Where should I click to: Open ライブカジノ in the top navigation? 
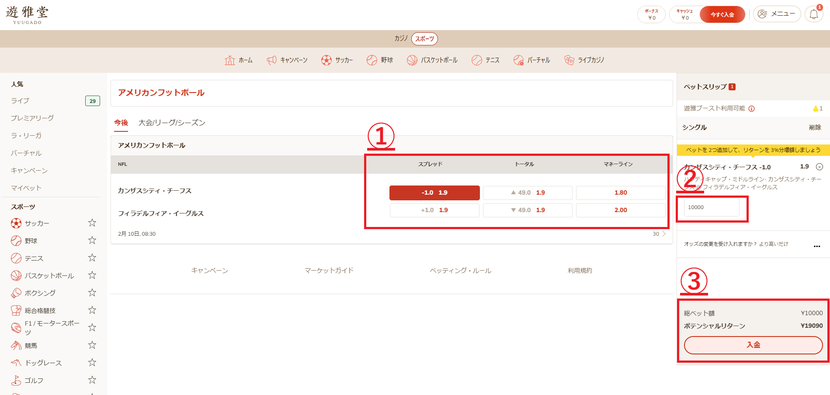tap(584, 60)
